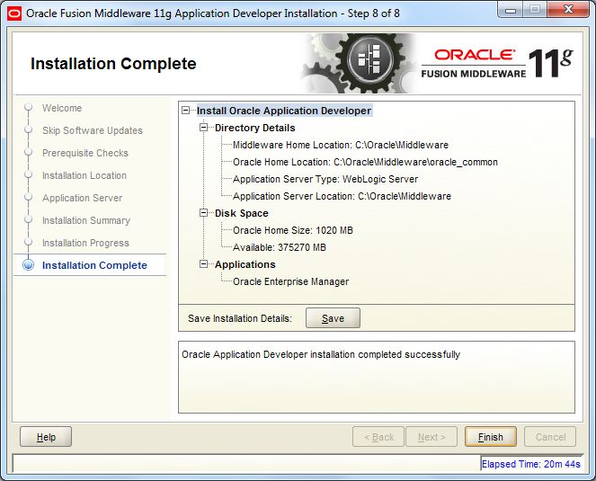
Task: Go to the Welcome step
Action: point(62,108)
